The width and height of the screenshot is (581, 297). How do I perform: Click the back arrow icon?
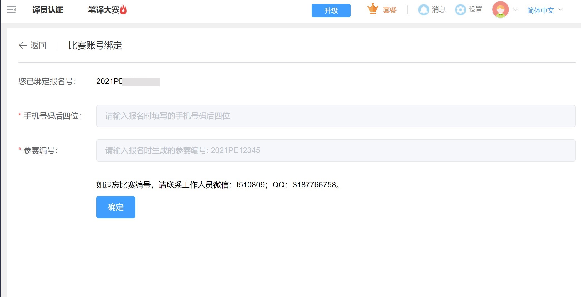[23, 45]
